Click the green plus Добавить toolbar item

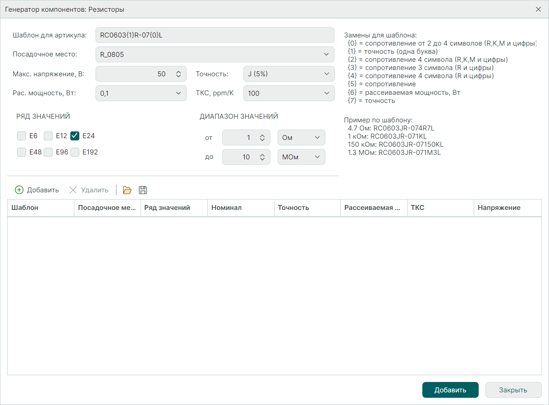point(37,190)
